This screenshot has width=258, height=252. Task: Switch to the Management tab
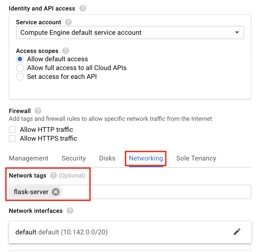[29, 158]
